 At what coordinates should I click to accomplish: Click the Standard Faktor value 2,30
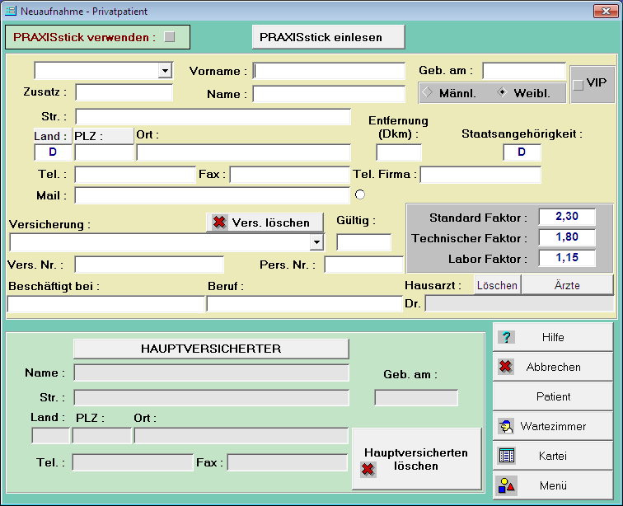coord(567,217)
